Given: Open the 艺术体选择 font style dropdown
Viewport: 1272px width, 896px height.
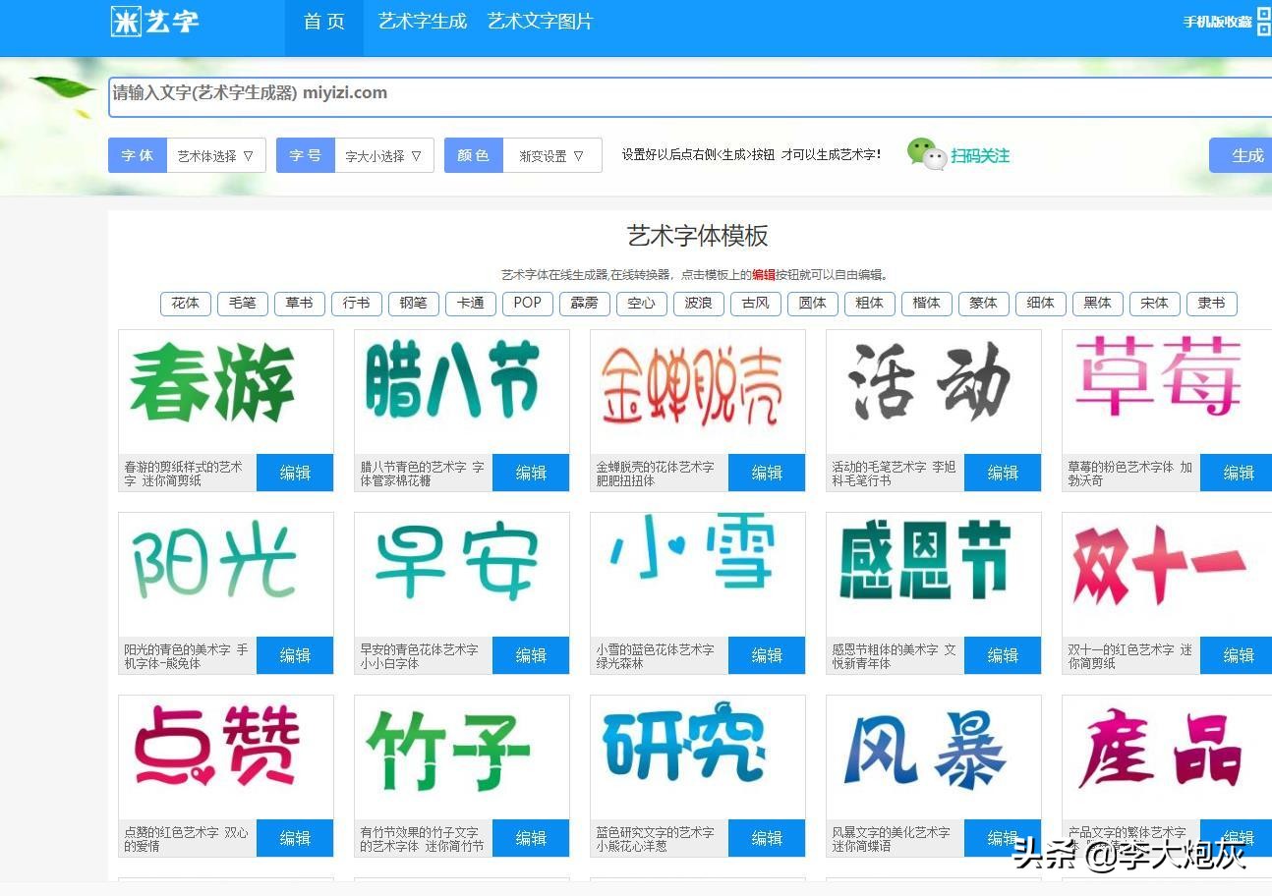Looking at the screenshot, I should (x=215, y=154).
